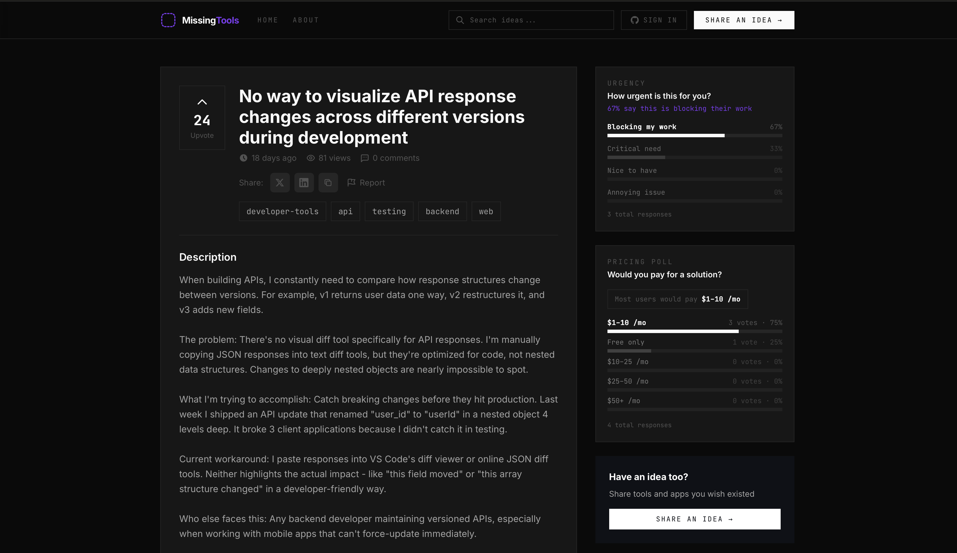Share the idea on X
The width and height of the screenshot is (957, 553).
(x=279, y=183)
